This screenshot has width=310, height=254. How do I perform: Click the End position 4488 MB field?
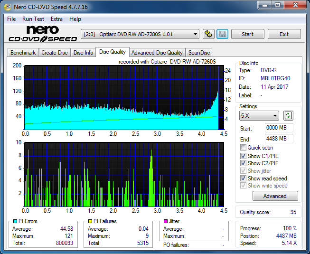[x=279, y=139]
